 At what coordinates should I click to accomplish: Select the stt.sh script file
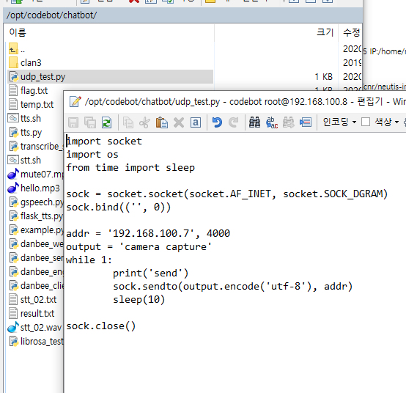pos(25,160)
